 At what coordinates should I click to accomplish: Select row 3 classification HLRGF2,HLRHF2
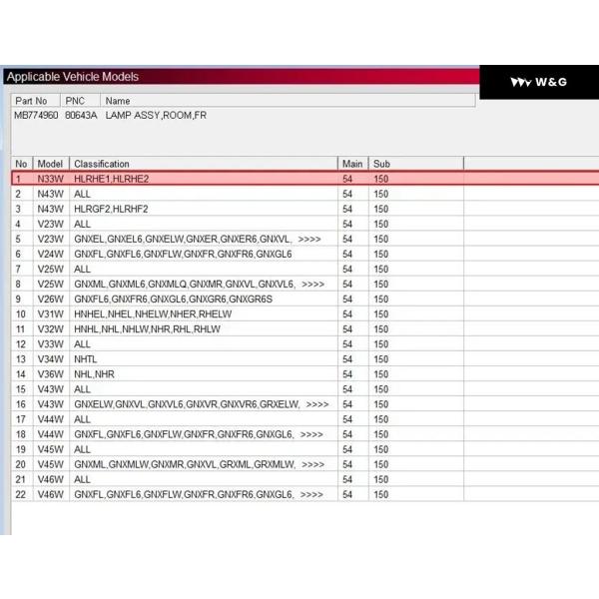pos(111,209)
